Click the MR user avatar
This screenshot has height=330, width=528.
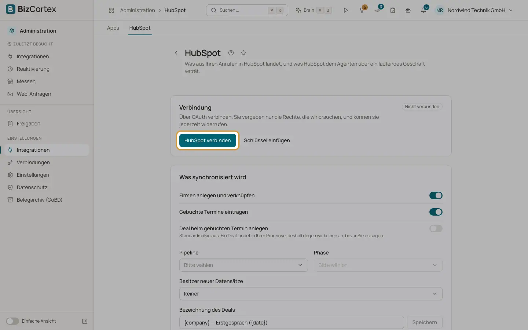[x=440, y=10]
